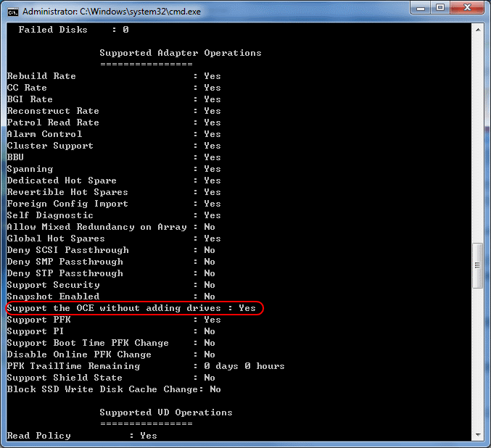Minimize the cmd.exe window

coord(421,8)
